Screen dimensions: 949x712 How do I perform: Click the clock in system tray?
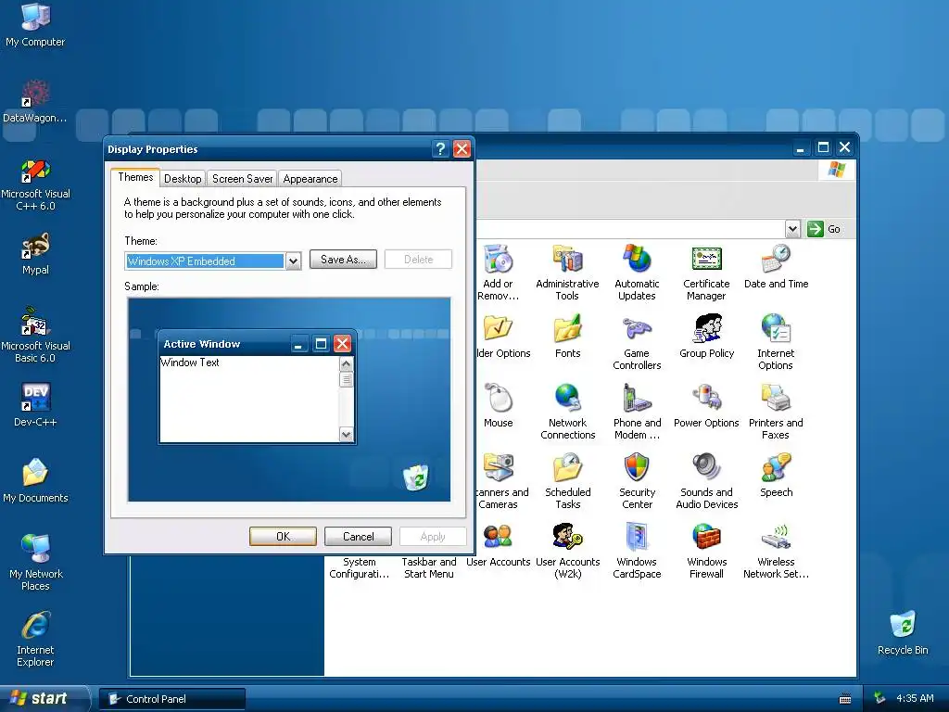click(915, 698)
